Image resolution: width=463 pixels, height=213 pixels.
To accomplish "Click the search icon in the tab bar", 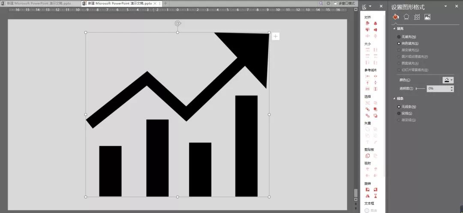I will pyautogui.click(x=321, y=3).
